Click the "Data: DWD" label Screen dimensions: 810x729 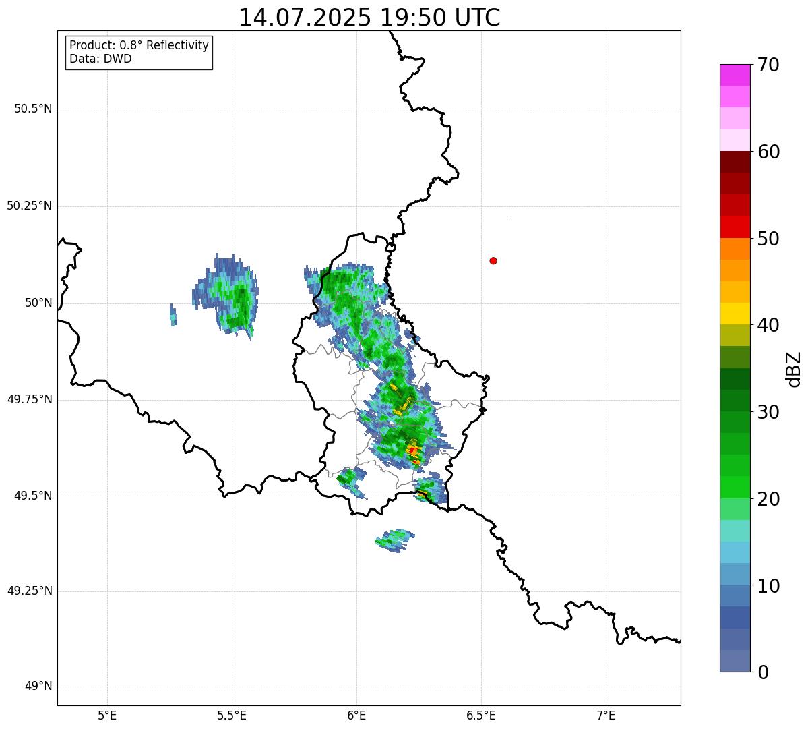click(101, 59)
